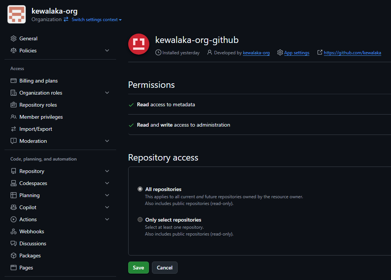
Task: Click the Moderation report icon
Action: (14, 141)
